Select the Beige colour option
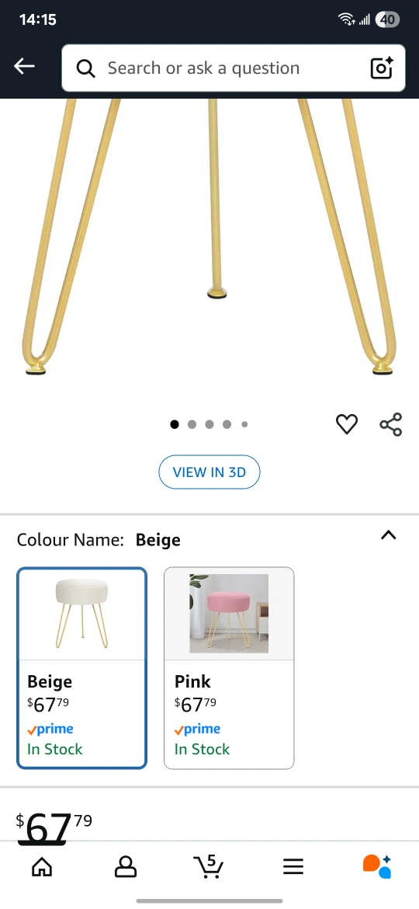 pos(81,668)
